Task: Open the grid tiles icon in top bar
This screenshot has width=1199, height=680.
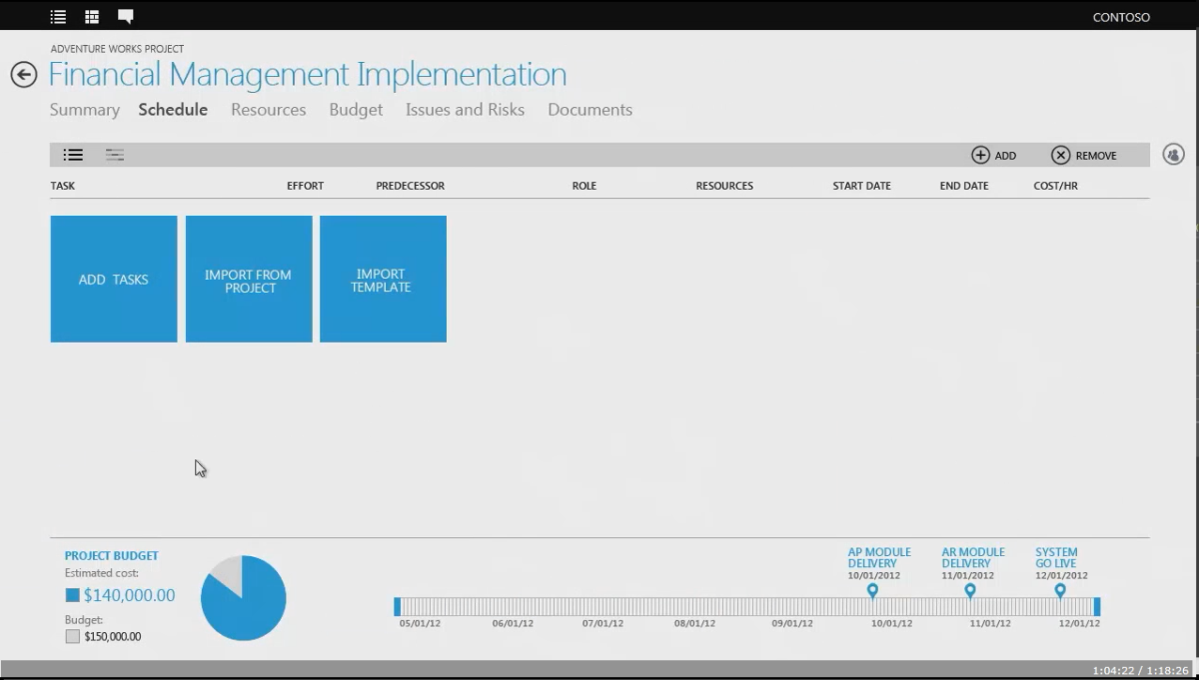Action: [92, 17]
